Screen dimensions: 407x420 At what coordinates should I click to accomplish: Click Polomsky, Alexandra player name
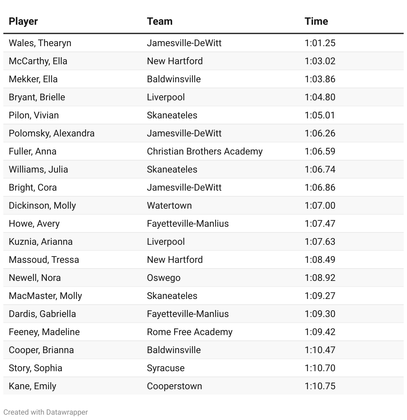point(52,133)
